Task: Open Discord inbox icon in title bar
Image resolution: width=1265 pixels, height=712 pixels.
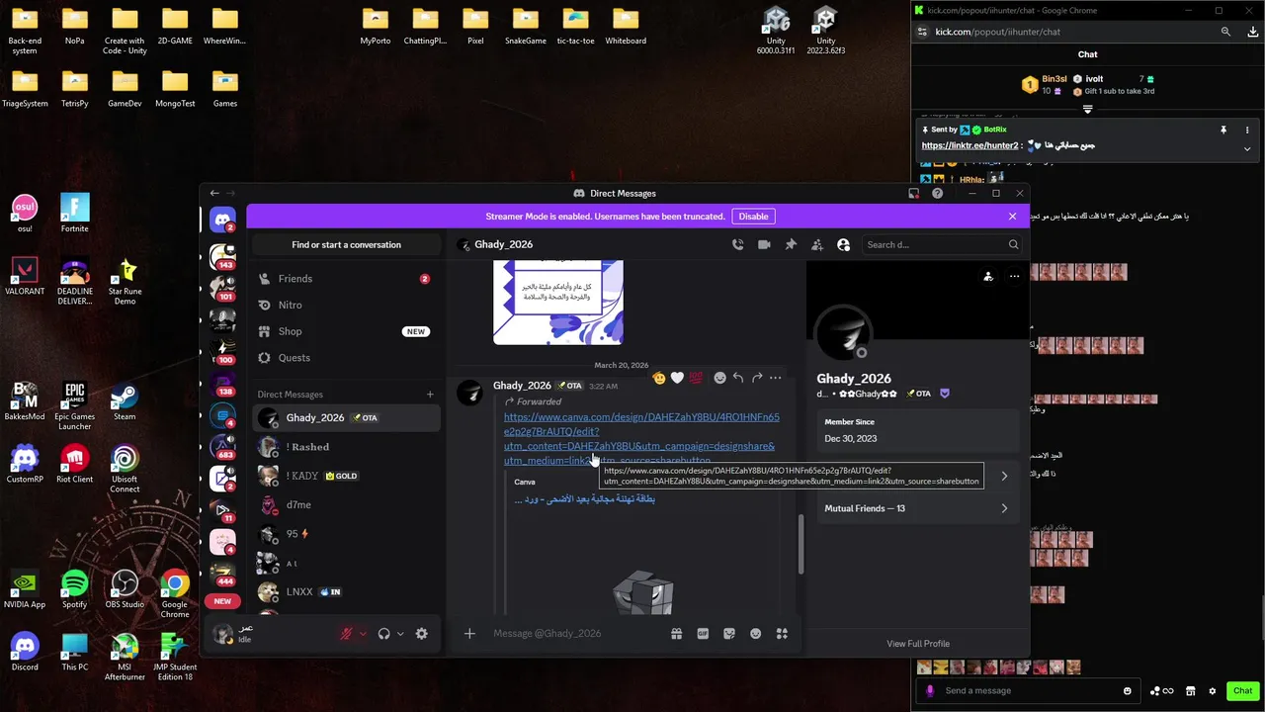Action: [913, 193]
